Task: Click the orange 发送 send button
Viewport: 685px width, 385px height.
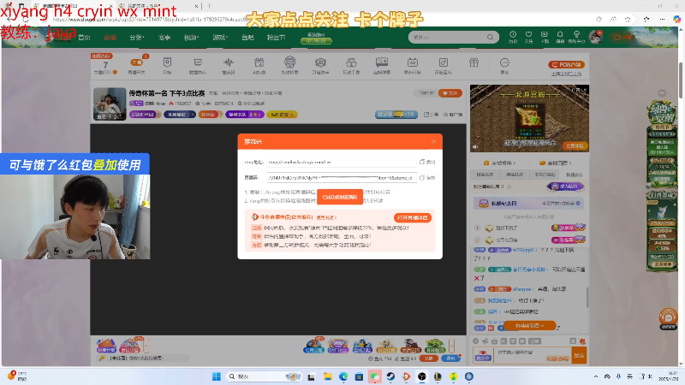Action: (580, 355)
